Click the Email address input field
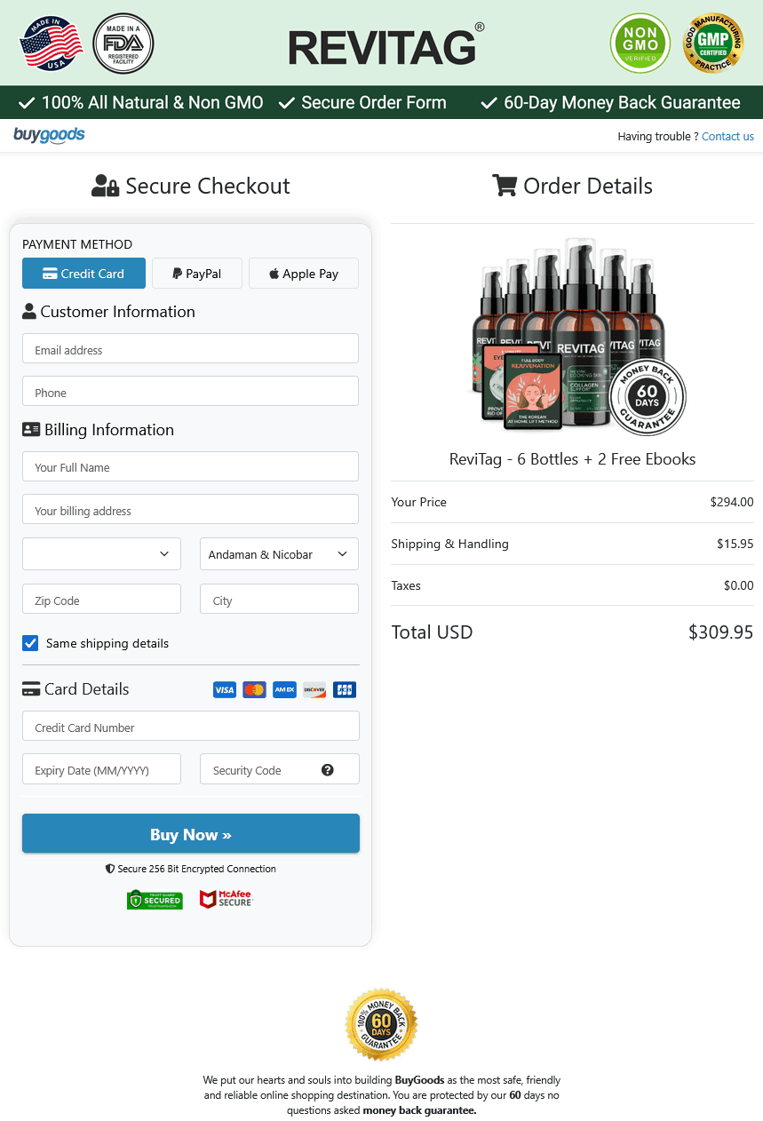 point(190,349)
